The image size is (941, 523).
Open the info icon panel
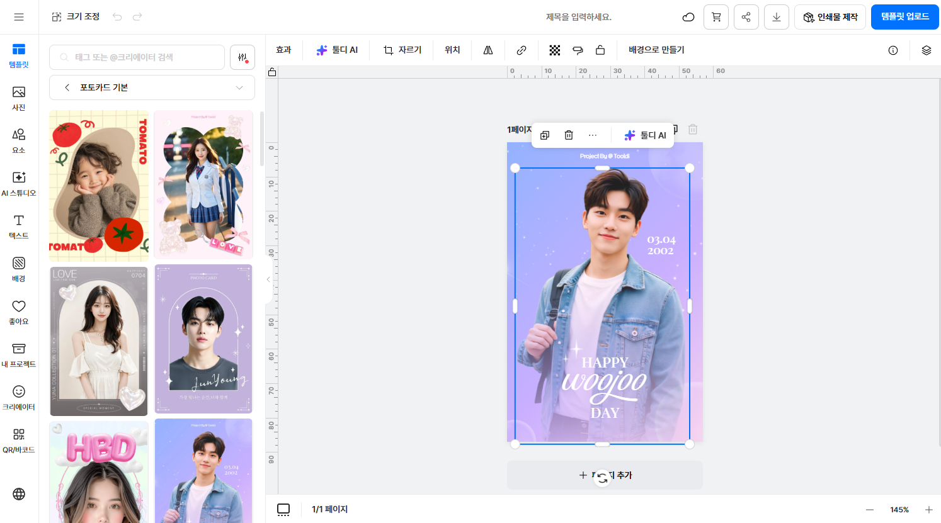tap(893, 50)
